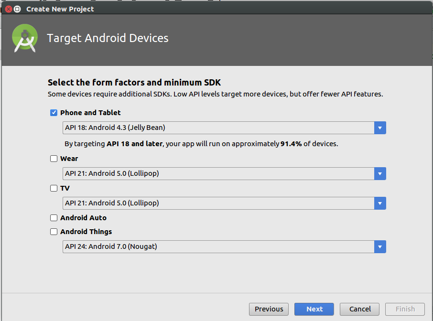This screenshot has width=433, height=321.
Task: Open the TV minimum SDK dropdown arrow
Action: (x=380, y=203)
